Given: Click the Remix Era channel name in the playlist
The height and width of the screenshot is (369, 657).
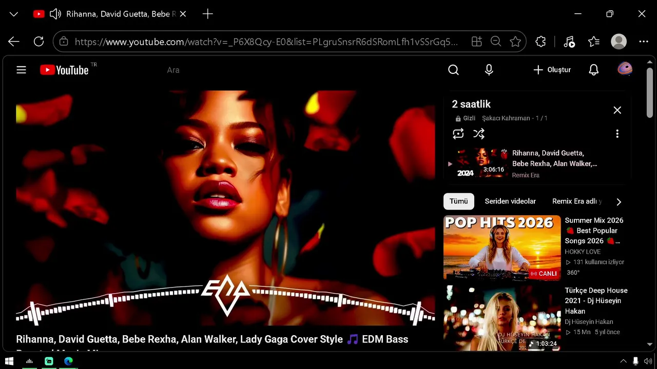Looking at the screenshot, I should 526,175.
